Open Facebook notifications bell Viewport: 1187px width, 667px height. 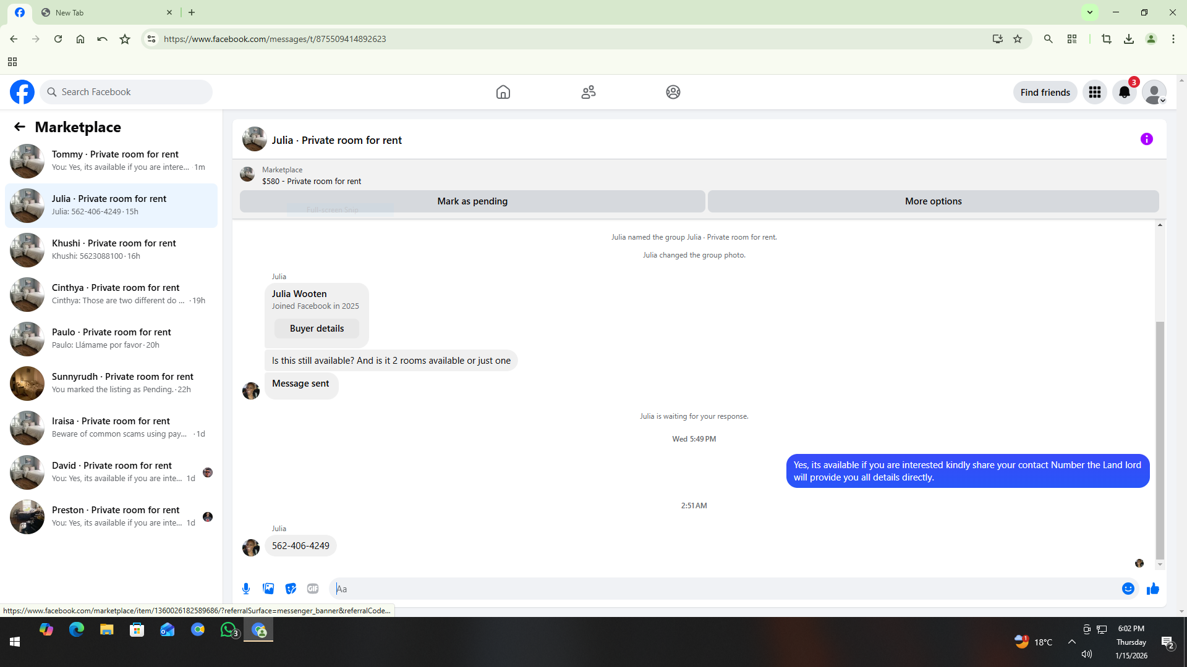coord(1124,92)
